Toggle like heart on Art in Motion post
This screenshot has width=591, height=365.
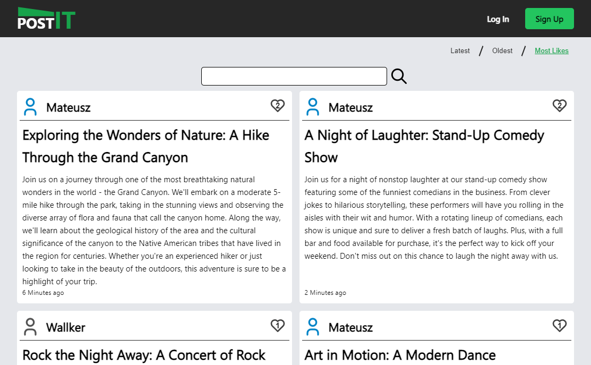(560, 326)
